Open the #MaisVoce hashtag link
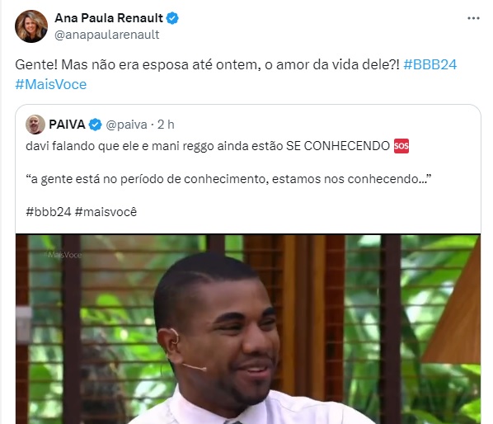The height and width of the screenshot is (424, 493). pyautogui.click(x=51, y=84)
